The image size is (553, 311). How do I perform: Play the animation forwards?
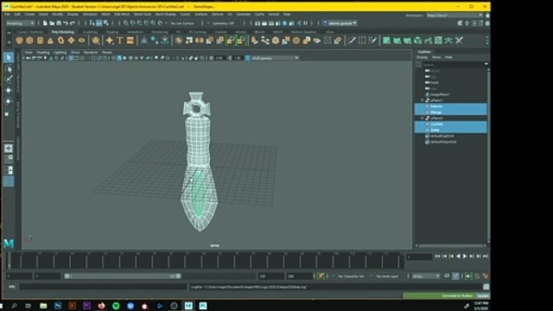point(465,257)
